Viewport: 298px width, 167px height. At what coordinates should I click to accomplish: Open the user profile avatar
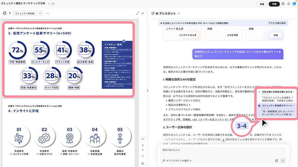[x=294, y=4]
